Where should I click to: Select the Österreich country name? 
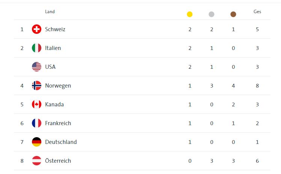pos(58,161)
